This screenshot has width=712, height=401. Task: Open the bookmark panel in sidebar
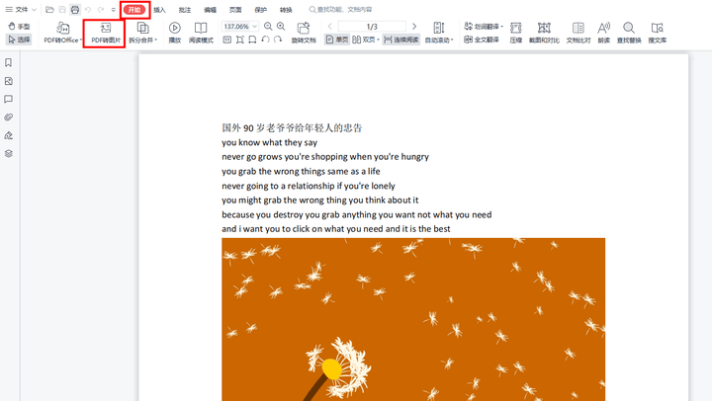tap(9, 62)
